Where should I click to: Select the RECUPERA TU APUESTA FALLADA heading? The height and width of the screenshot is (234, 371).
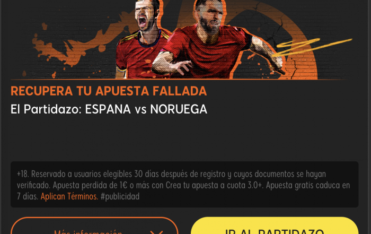(109, 91)
